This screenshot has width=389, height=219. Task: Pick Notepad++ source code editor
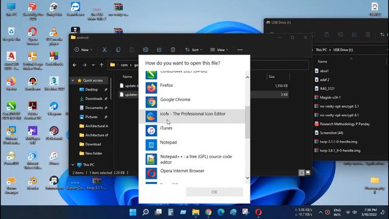tap(192, 159)
